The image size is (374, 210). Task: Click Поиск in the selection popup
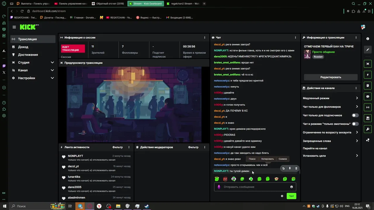click(x=252, y=159)
